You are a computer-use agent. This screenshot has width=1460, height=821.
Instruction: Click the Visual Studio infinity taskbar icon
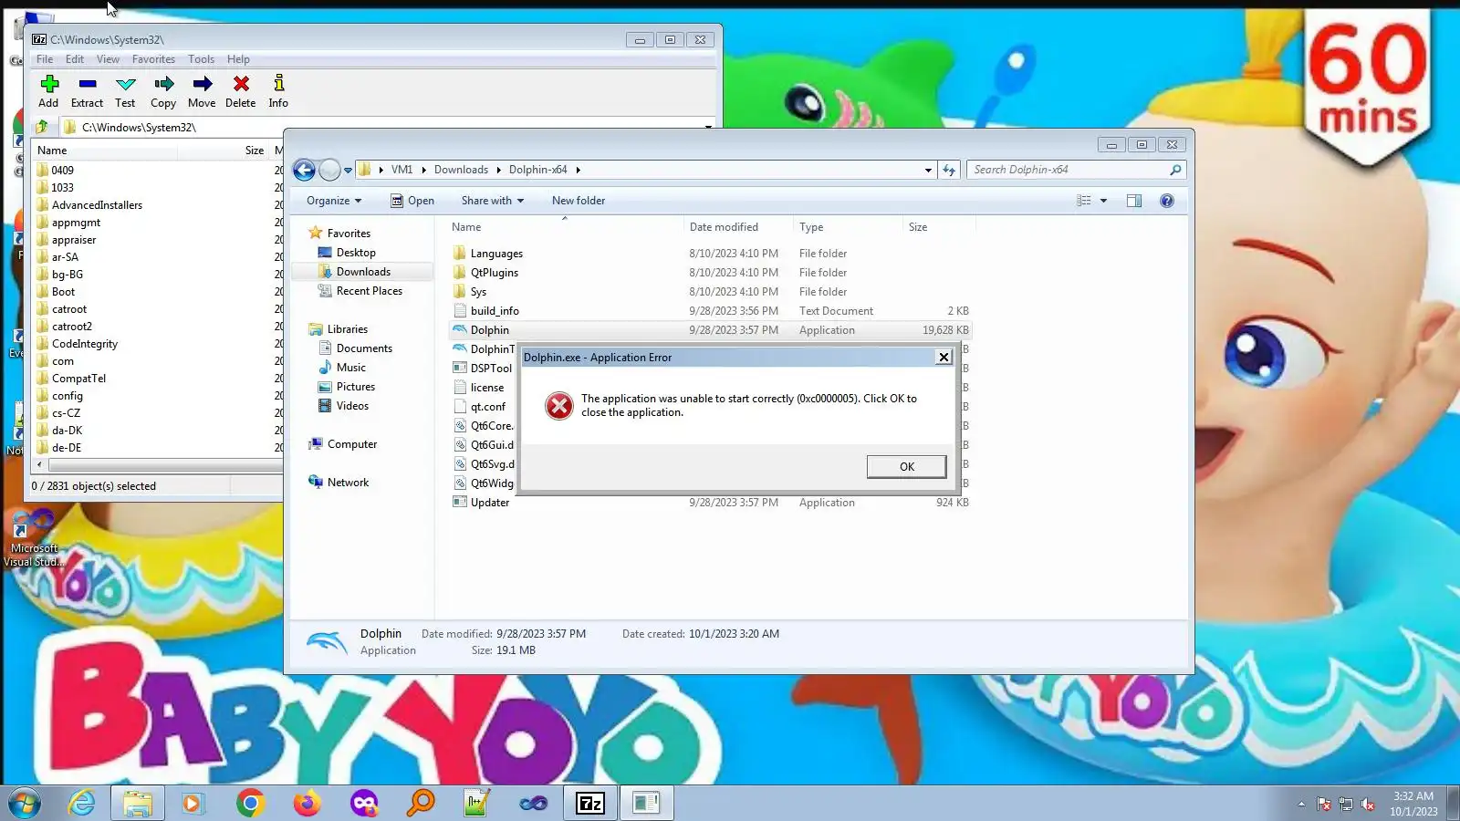(534, 804)
